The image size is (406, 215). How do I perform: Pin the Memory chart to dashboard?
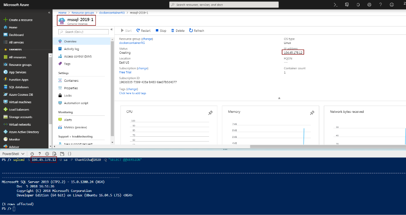tap(312, 113)
